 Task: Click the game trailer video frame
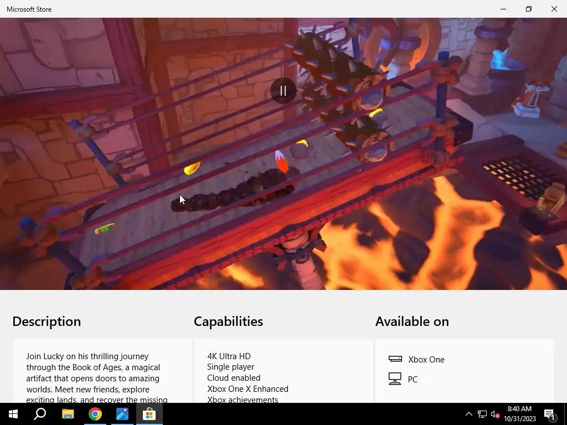pos(283,154)
